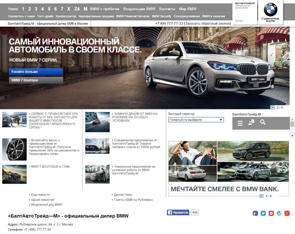The image size is (295, 234).
Task: Open BMW 7 BOUTIQUE в ГУМе link
Action: click(x=50, y=167)
